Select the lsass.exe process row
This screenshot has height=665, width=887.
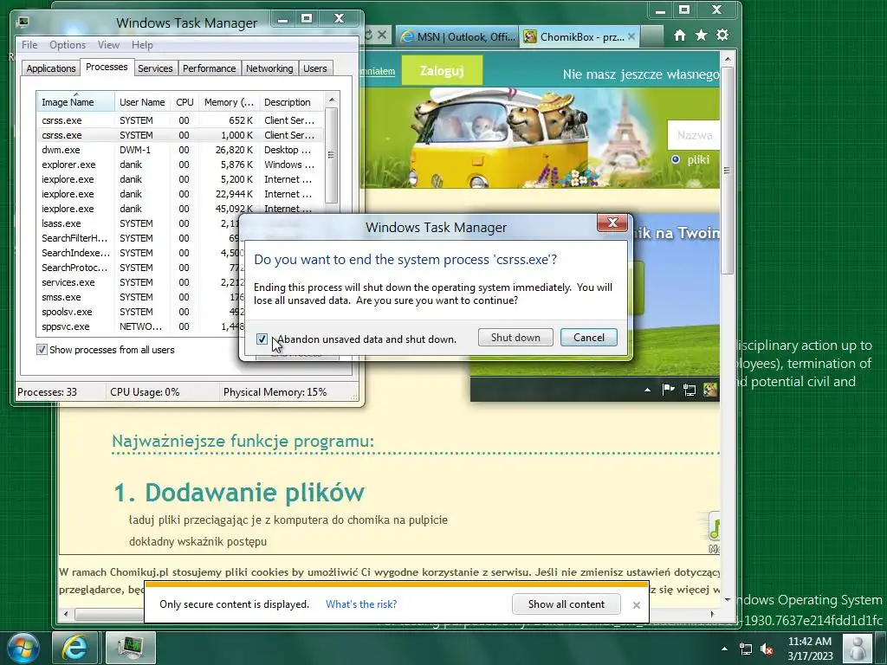coord(139,223)
